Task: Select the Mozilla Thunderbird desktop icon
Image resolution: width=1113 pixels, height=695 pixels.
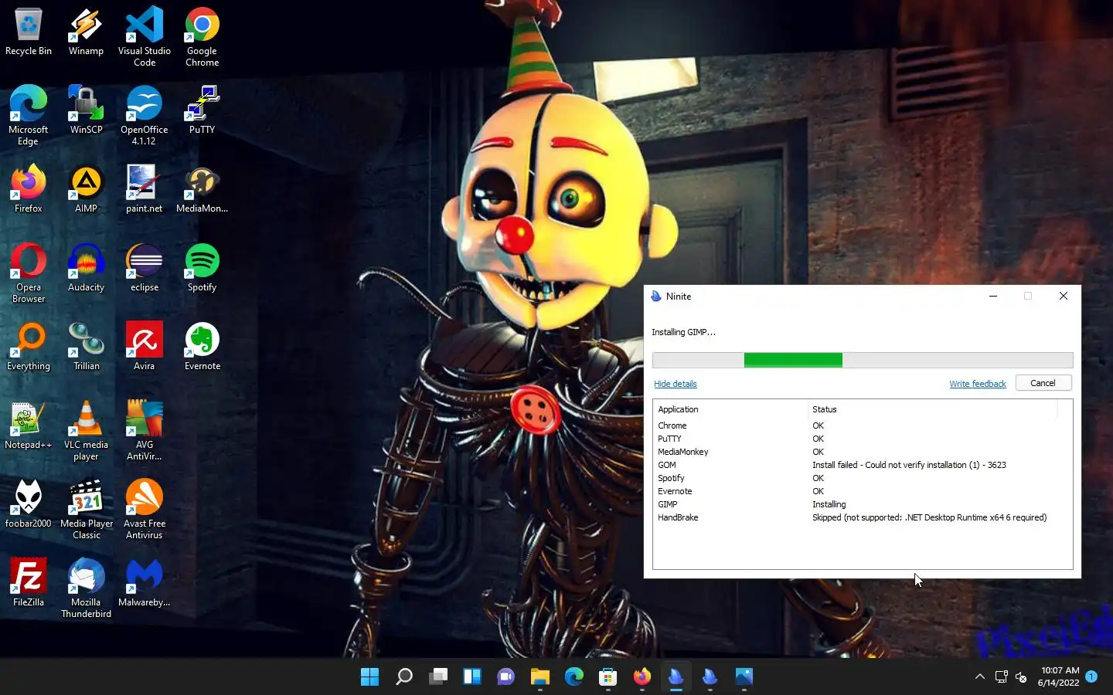Action: pyautogui.click(x=86, y=588)
